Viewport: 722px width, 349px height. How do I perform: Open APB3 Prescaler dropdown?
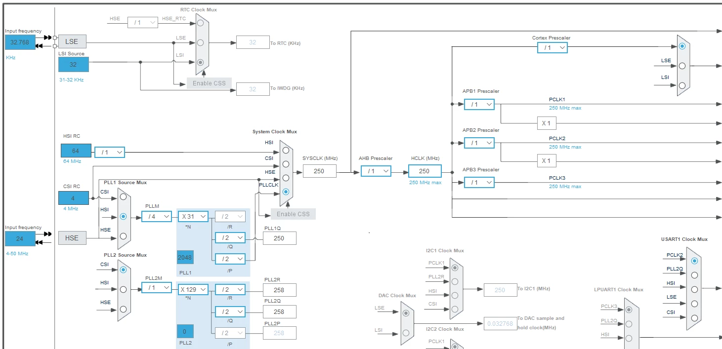pos(479,182)
